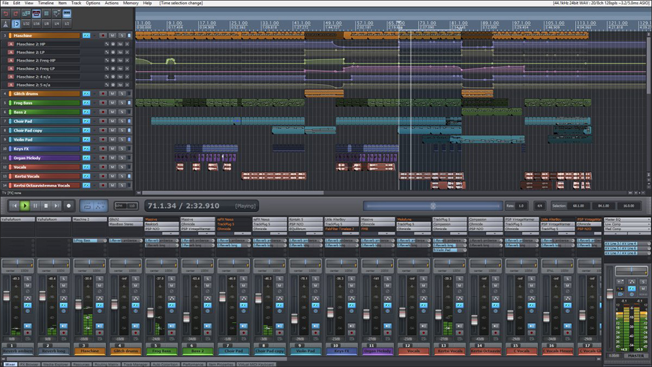Mute the Choir Pad track
This screenshot has width=652, height=367.
pyautogui.click(x=111, y=121)
